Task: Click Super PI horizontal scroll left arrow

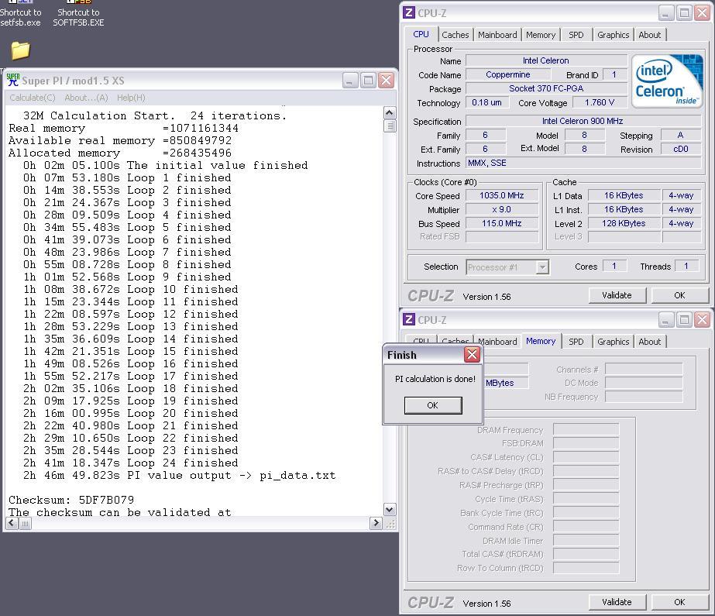Action: coord(12,524)
